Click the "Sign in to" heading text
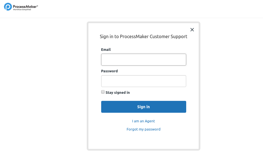Screen dimensions: 263x165 (x=109, y=37)
